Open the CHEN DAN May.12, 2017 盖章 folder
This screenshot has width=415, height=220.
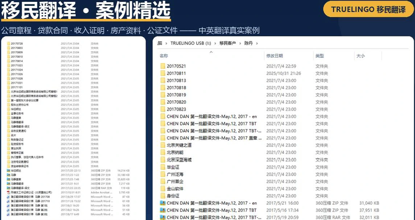[214, 138]
